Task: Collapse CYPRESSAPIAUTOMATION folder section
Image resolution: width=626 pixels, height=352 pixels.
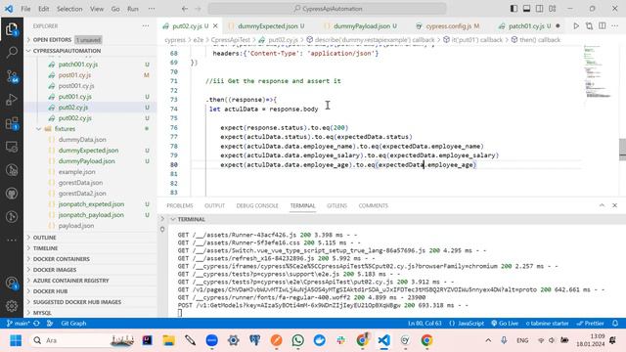Action: point(67,51)
